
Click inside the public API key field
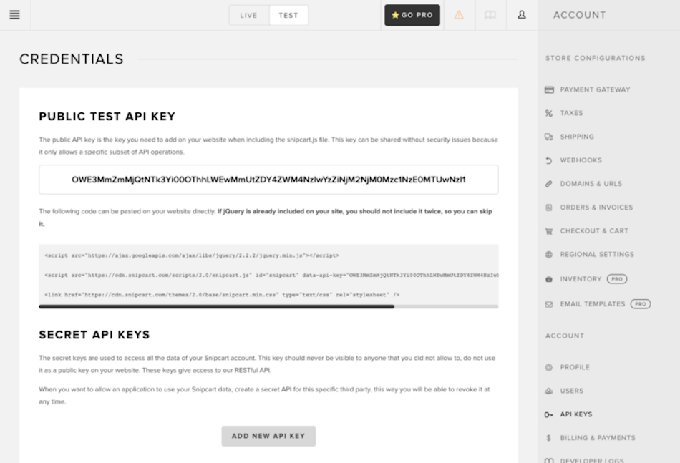point(268,180)
